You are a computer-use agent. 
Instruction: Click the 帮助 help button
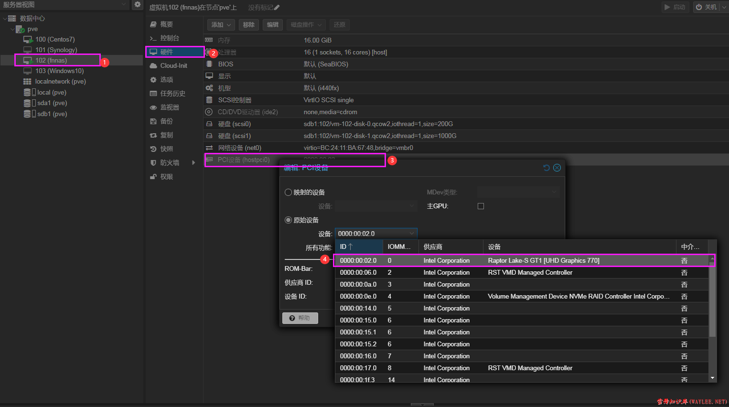pos(300,318)
